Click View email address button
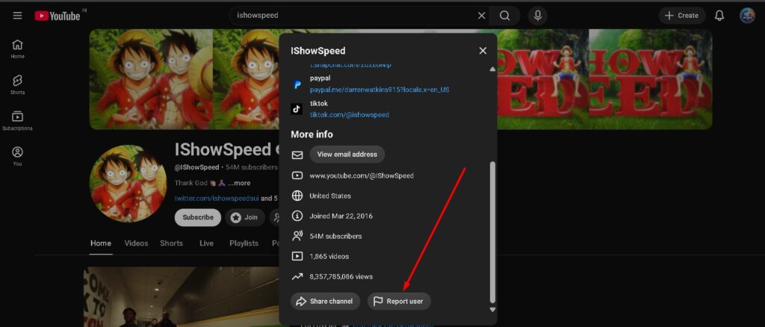The height and width of the screenshot is (327, 765). [347, 155]
